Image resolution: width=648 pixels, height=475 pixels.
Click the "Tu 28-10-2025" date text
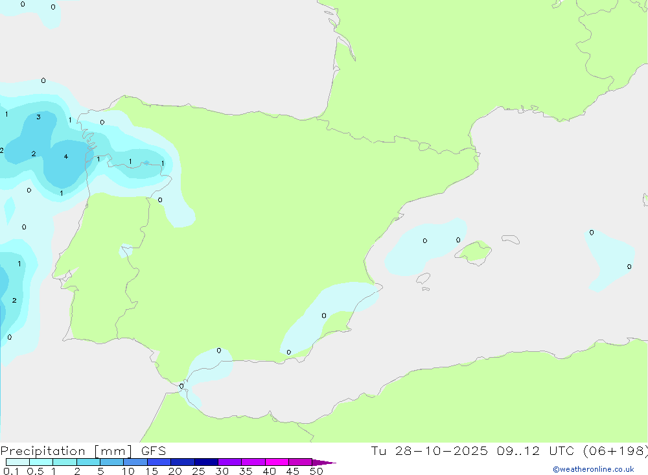pyautogui.click(x=429, y=451)
